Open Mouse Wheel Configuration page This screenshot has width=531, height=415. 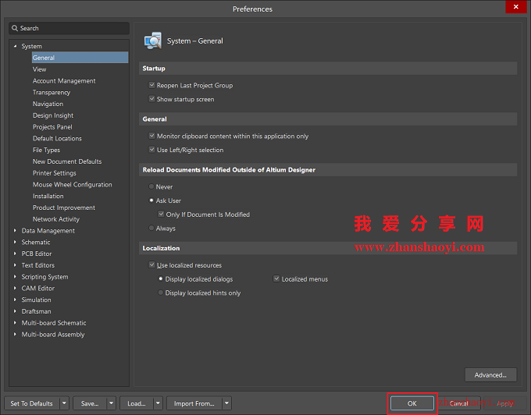click(x=73, y=184)
